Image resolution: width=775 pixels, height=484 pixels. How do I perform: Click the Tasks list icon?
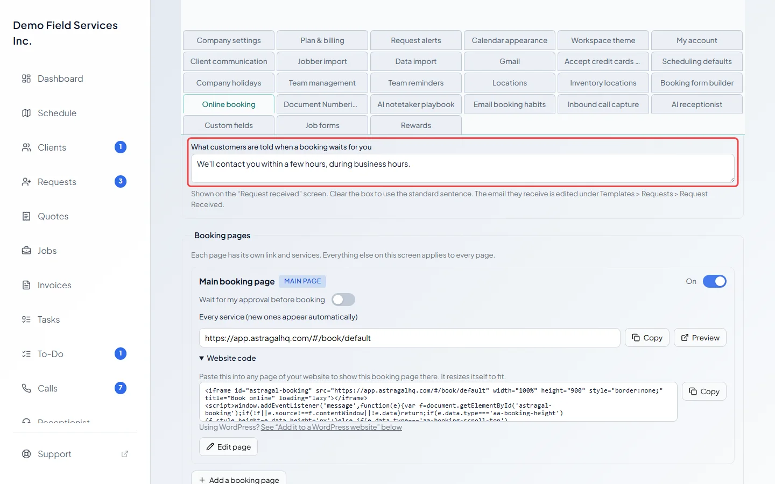pos(26,319)
